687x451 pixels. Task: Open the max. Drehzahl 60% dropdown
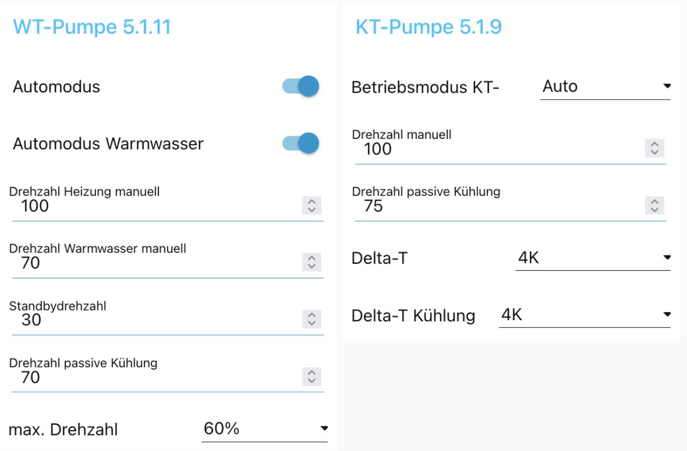pyautogui.click(x=265, y=429)
